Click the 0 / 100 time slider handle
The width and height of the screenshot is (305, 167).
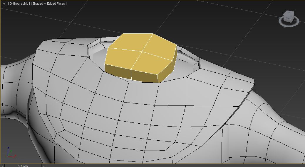[x=23, y=166]
